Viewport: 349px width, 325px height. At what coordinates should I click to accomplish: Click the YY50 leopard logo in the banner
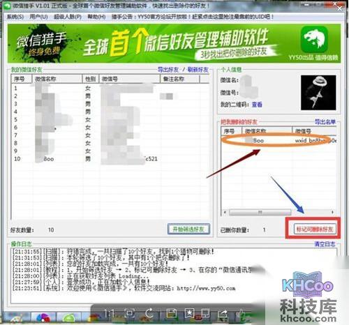[x=314, y=39]
